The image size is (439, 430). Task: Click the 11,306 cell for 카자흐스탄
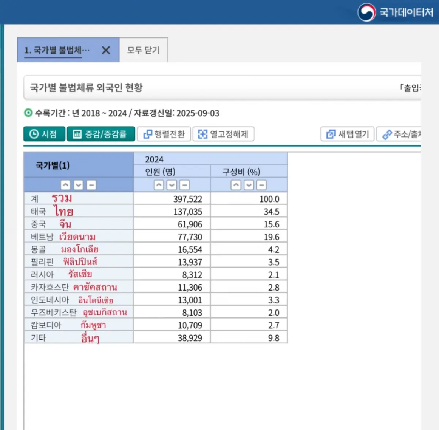[172, 287]
